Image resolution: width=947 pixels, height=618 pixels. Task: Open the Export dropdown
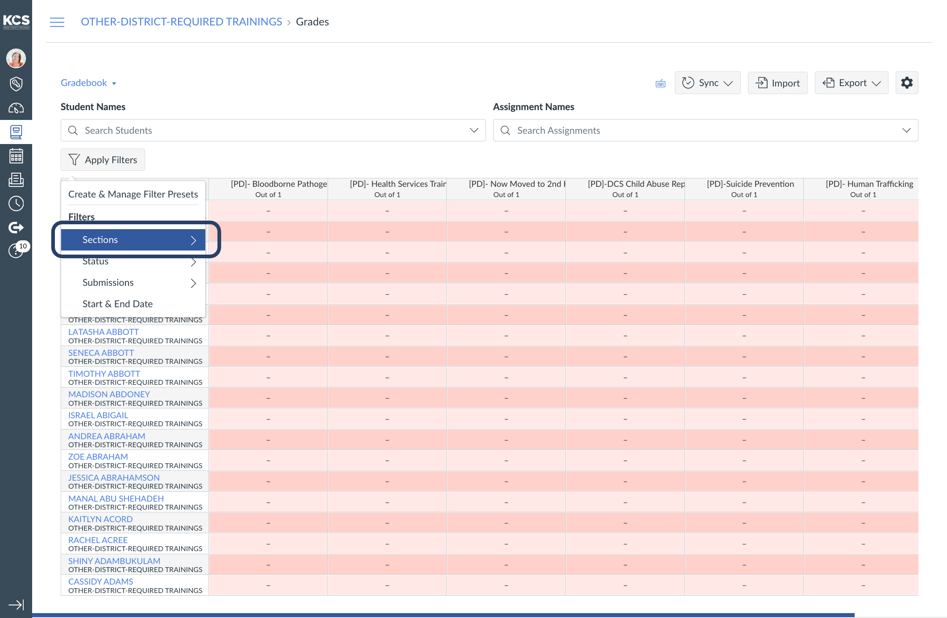851,83
